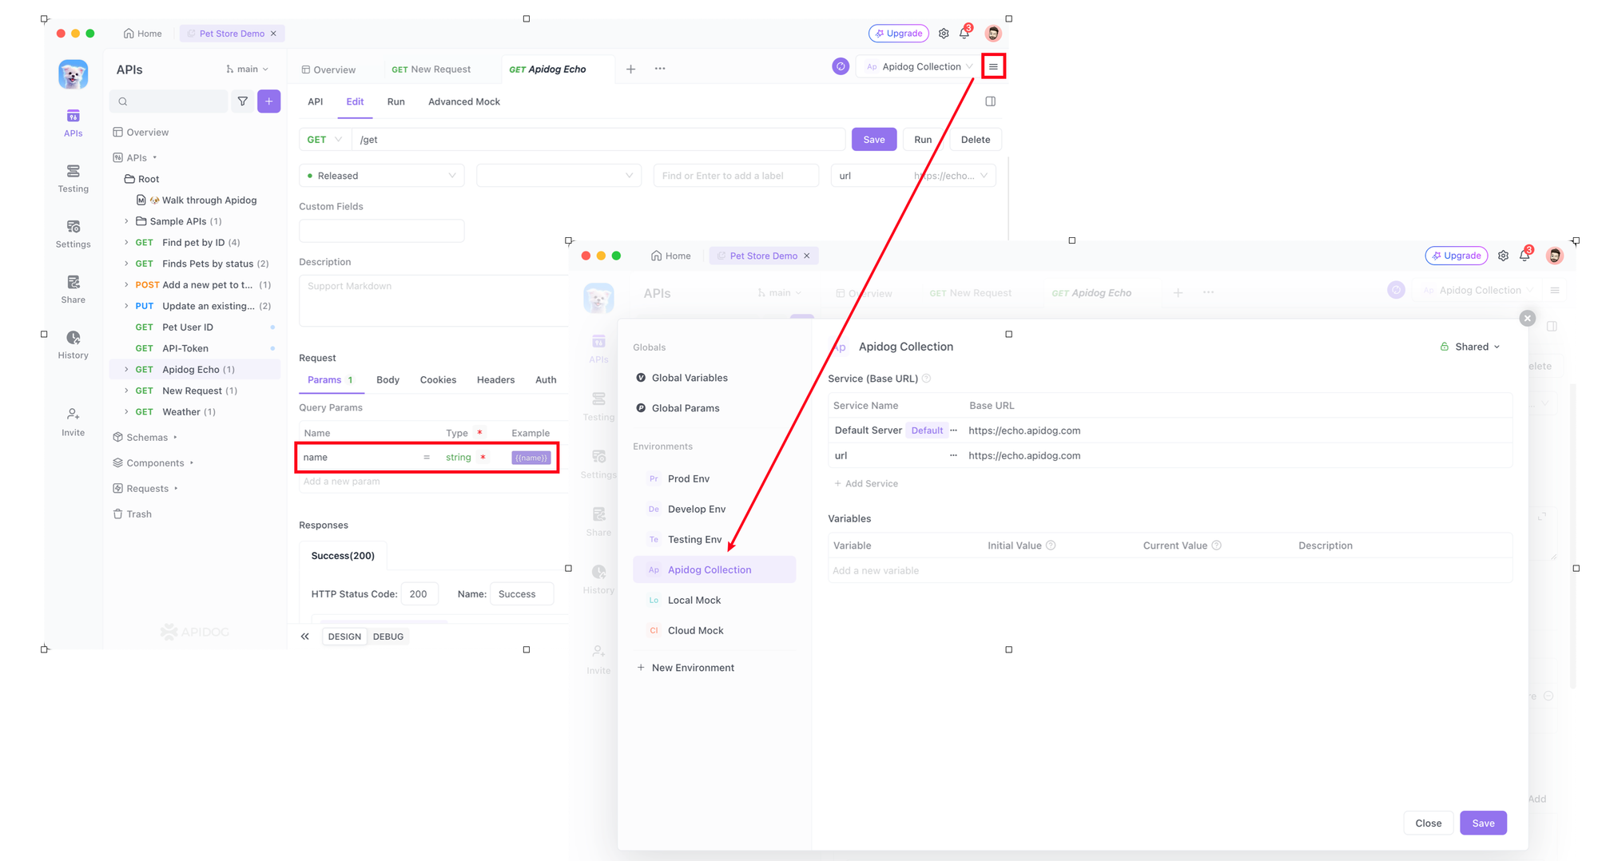Click the notification bell icon
1598x861 pixels.
[964, 34]
